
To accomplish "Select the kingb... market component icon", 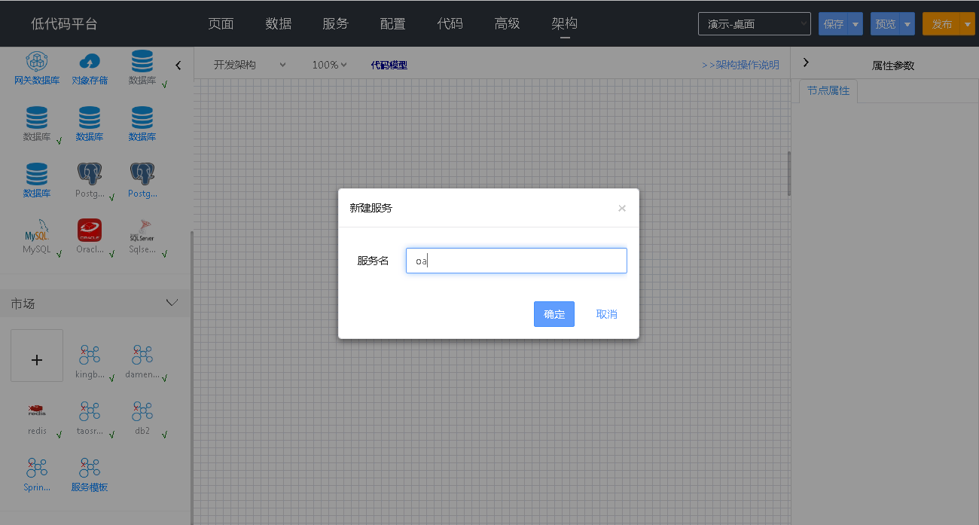I will coord(90,355).
